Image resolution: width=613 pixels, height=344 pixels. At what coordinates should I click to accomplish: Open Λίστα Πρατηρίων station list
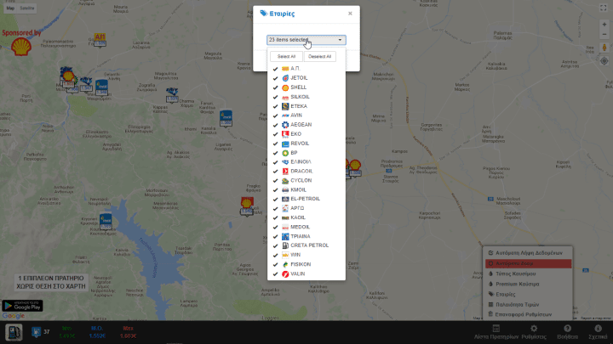pos(496,332)
